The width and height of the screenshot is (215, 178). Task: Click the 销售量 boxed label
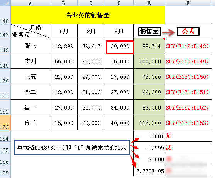(x=149, y=32)
